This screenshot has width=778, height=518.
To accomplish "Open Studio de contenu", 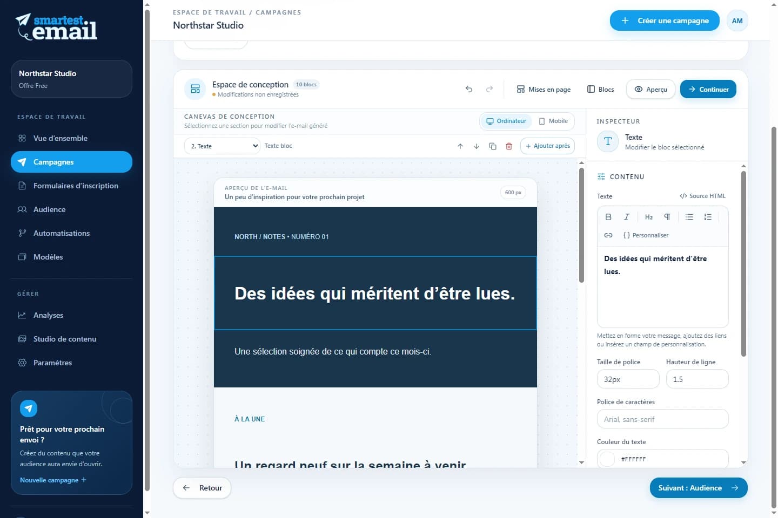I will click(71, 339).
